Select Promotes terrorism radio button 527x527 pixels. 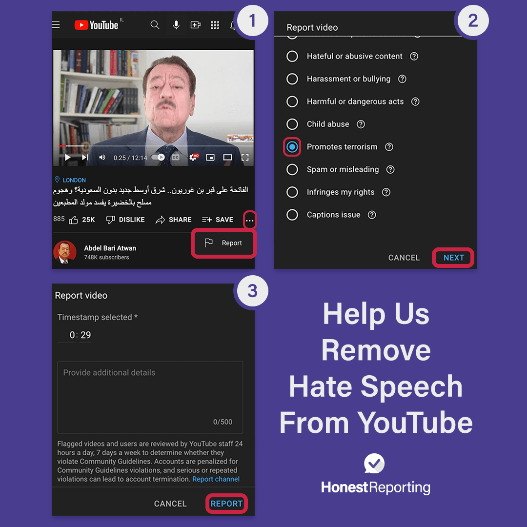(292, 147)
